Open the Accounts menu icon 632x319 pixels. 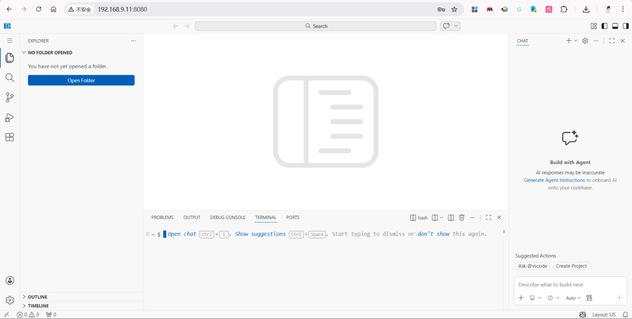[10, 280]
